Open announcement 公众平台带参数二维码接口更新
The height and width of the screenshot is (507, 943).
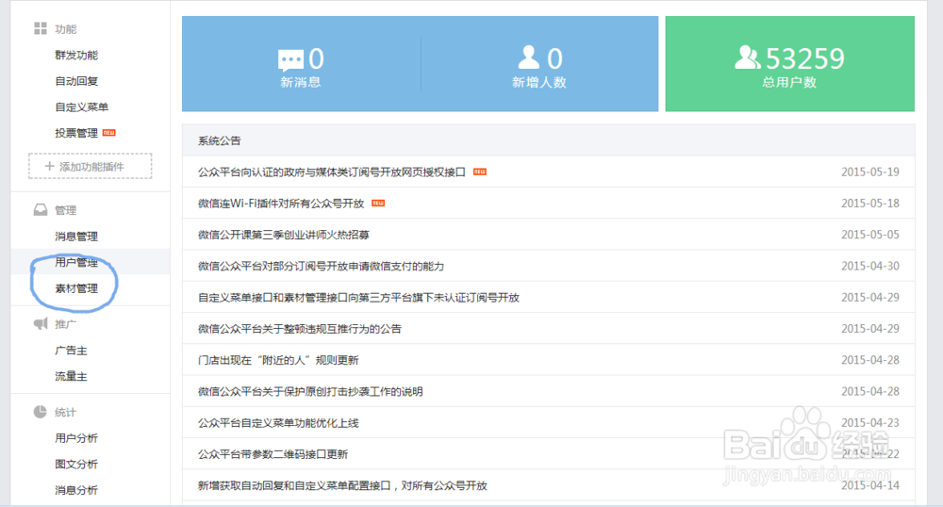273,454
